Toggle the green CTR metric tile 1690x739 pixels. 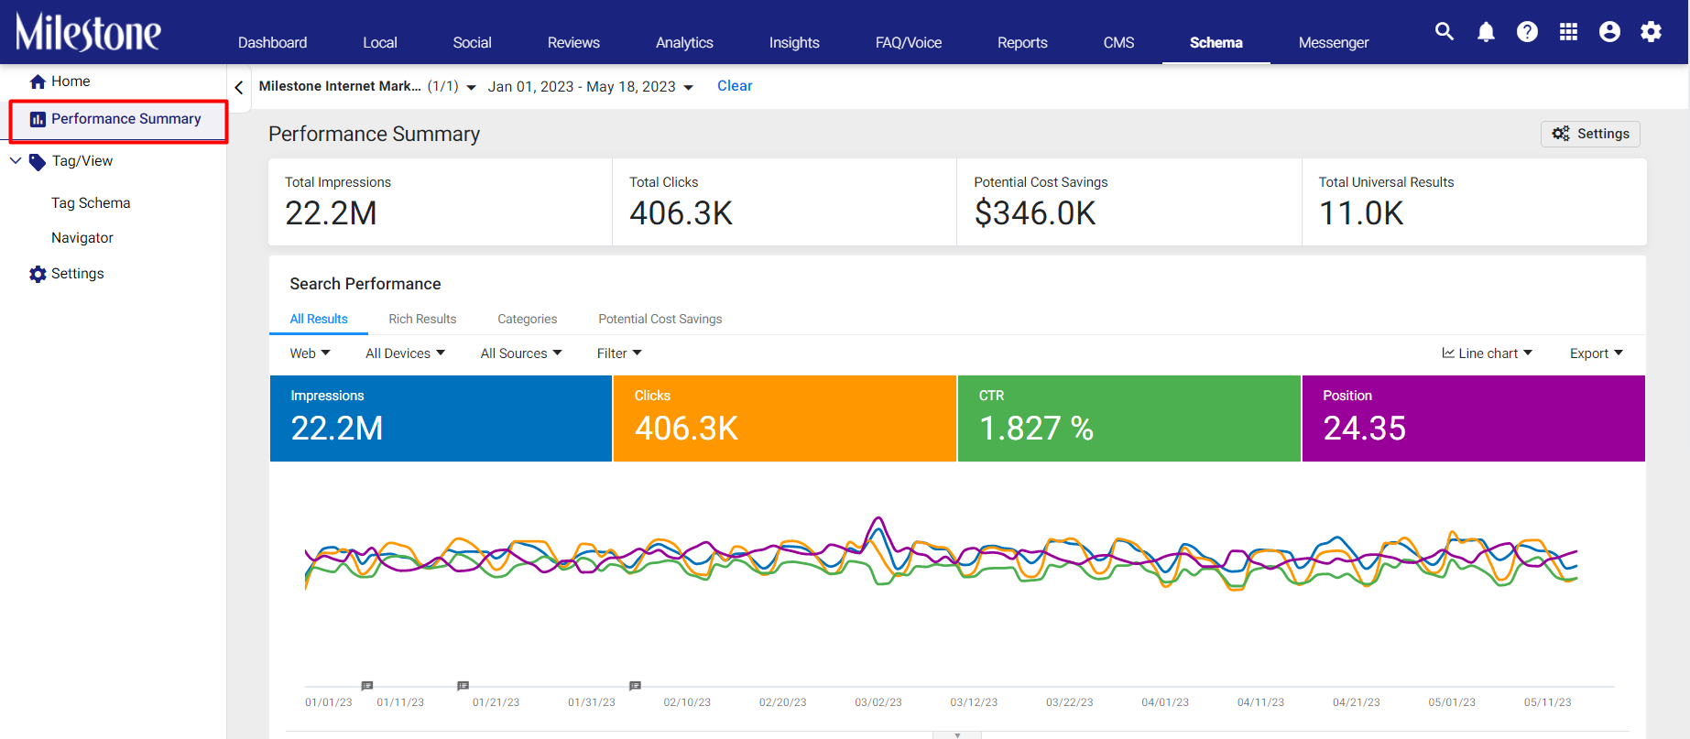[x=1129, y=418]
